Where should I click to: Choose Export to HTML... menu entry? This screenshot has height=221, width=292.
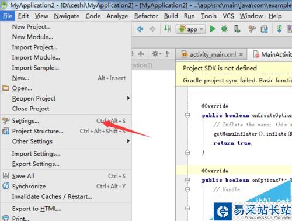66,209
